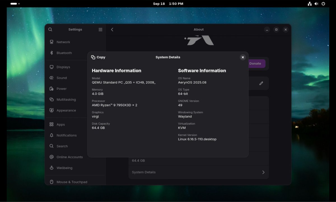This screenshot has width=336, height=202.
Task: Open the Bluetooth settings panel
Action: click(75, 53)
